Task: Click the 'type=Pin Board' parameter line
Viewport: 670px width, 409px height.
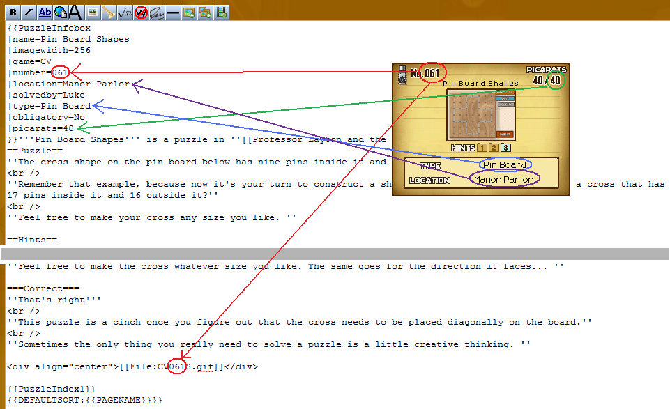Action: (49, 106)
